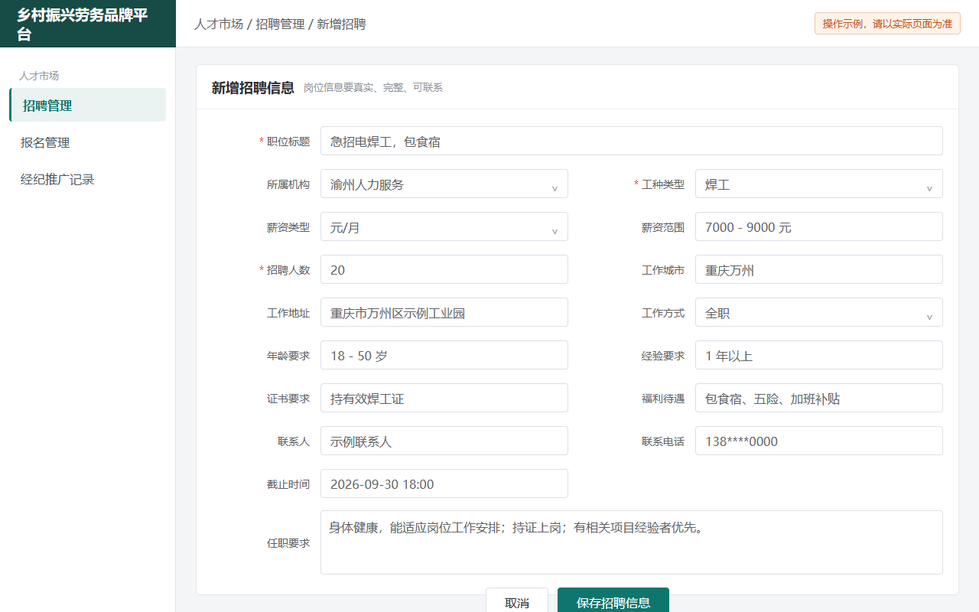The width and height of the screenshot is (979, 612).
Task: Focus the 职位标题 input field
Action: pos(632,141)
